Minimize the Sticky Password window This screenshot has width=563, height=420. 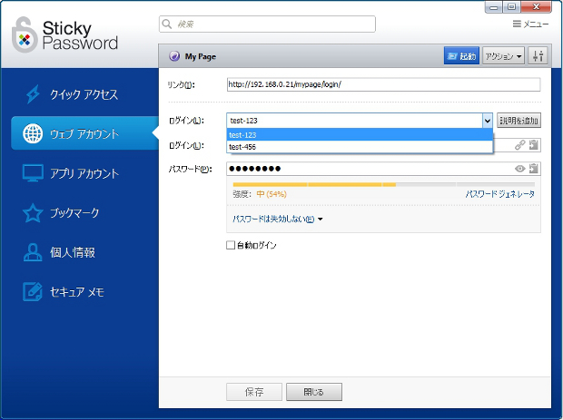click(494, 7)
